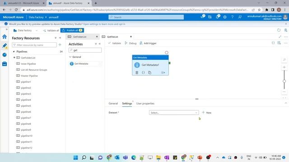289x162 pixels.
Task: Open Azure notifications bell
Action: [218, 17]
